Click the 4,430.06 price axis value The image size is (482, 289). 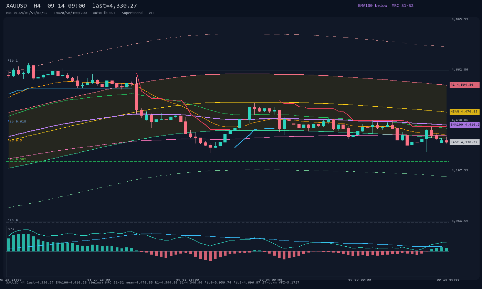coord(460,120)
